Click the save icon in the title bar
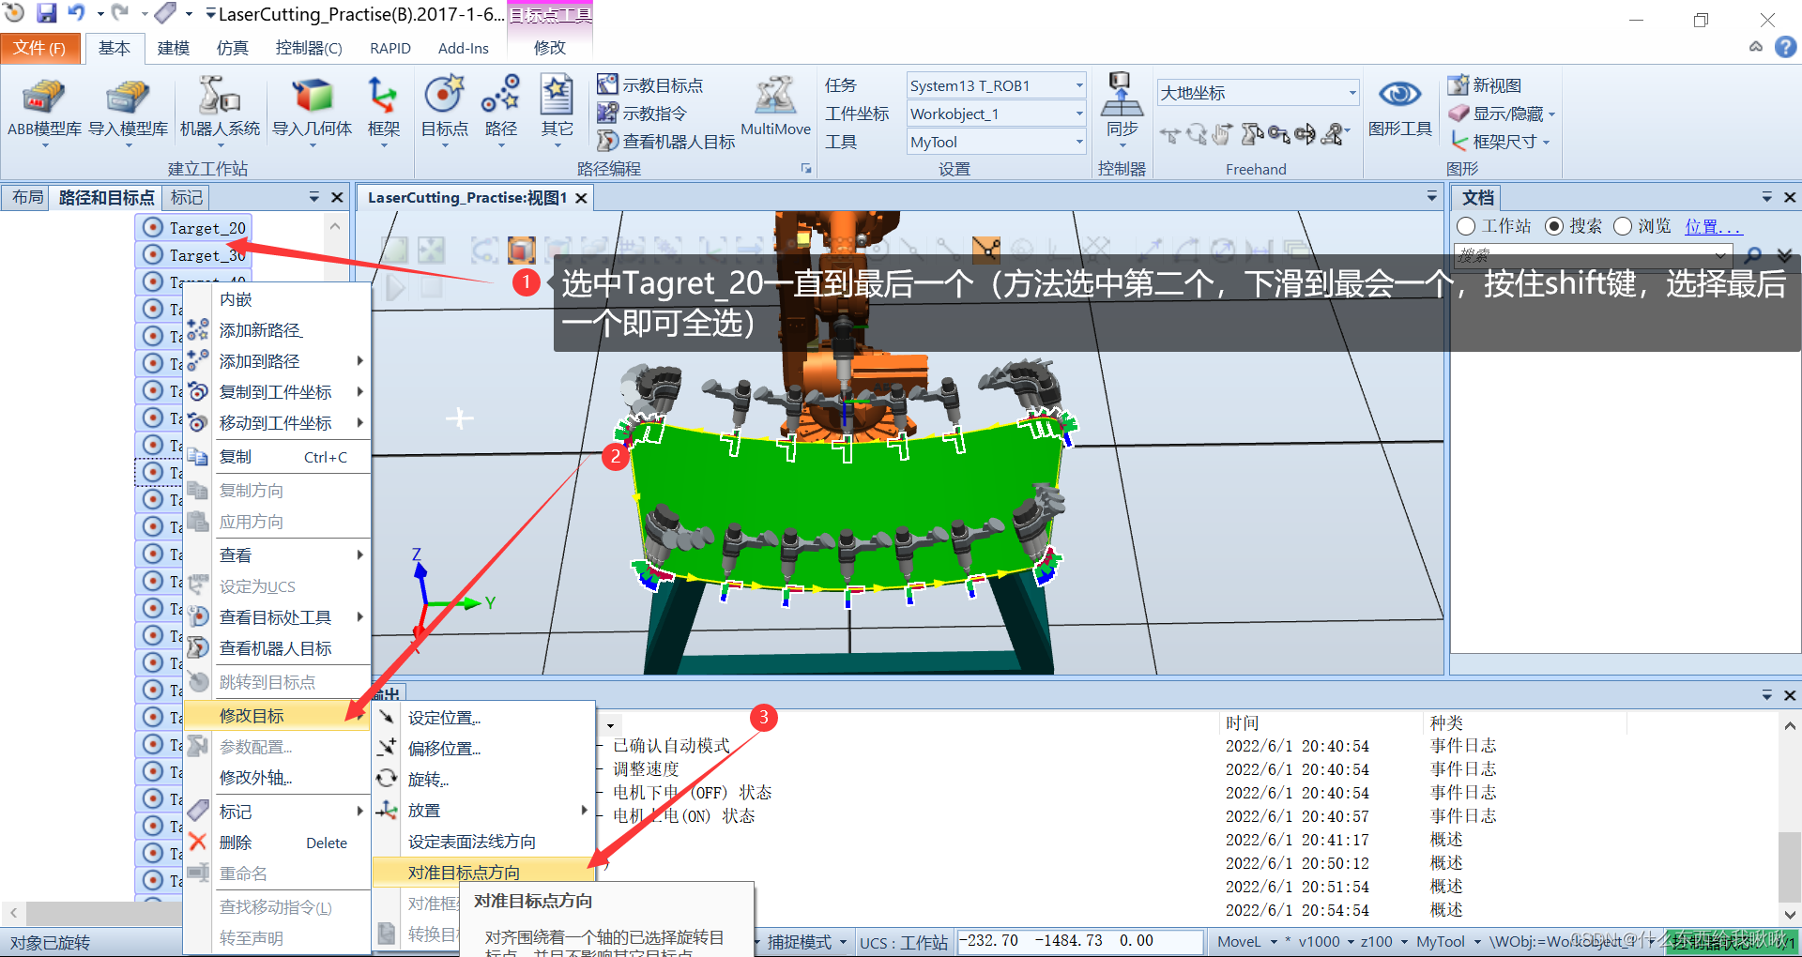The image size is (1802, 957). [47, 13]
